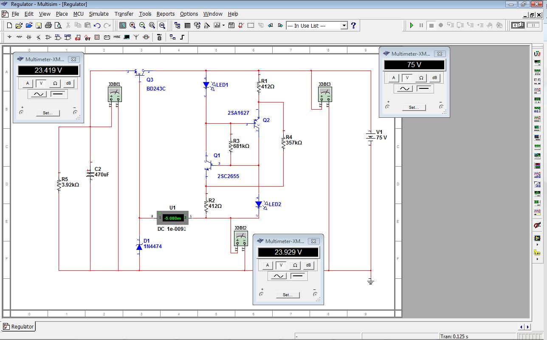Place a diode component
This screenshot has width=547, height=340.
click(x=29, y=37)
